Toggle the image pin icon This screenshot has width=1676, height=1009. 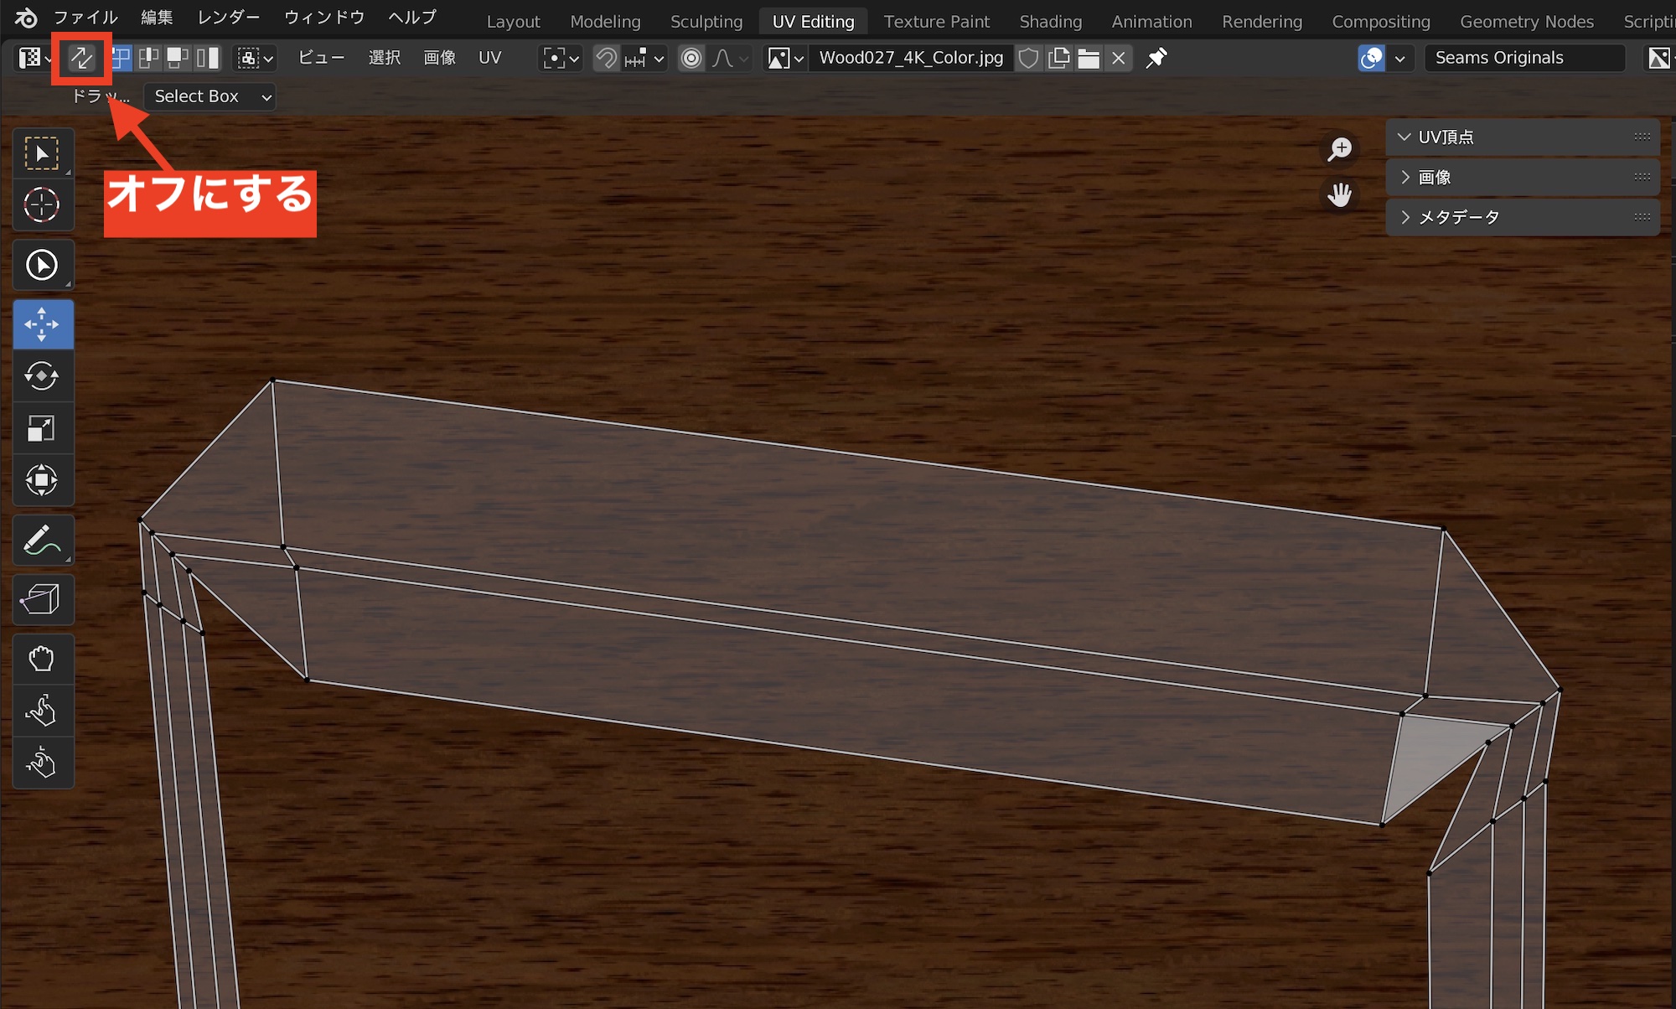(1156, 58)
